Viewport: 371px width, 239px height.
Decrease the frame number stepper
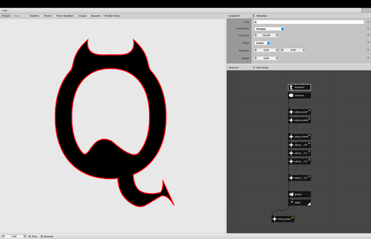3,236
